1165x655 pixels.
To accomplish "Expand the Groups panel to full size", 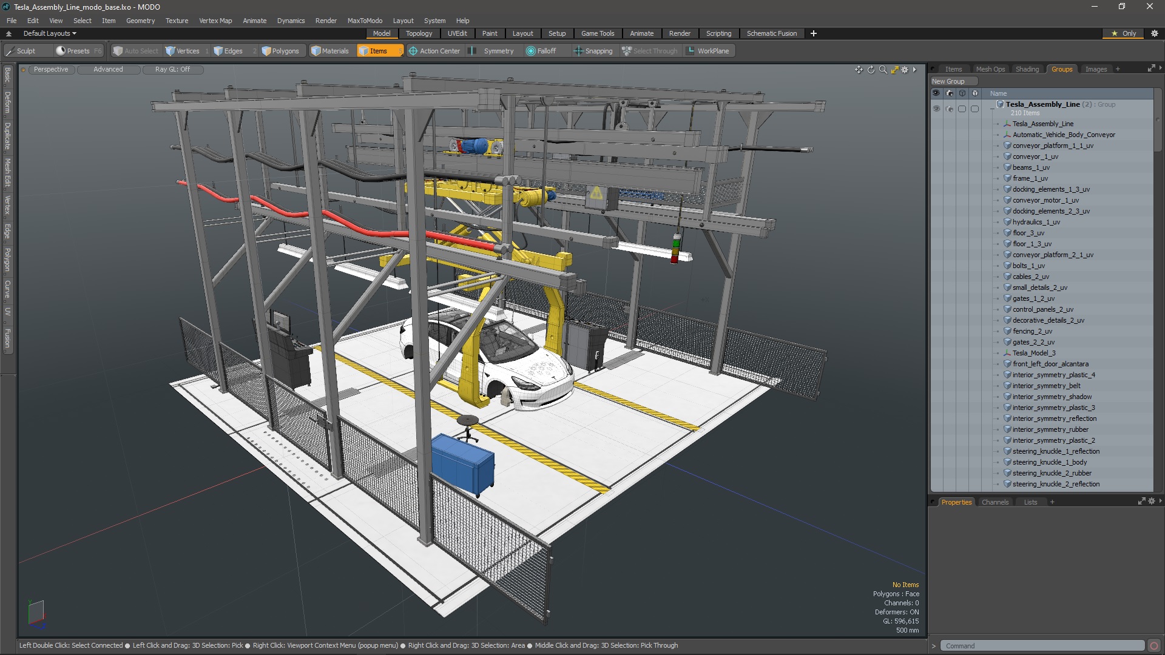I will click(1150, 69).
